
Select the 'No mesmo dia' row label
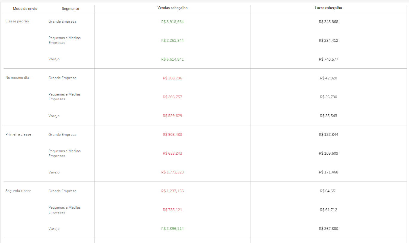17,78
